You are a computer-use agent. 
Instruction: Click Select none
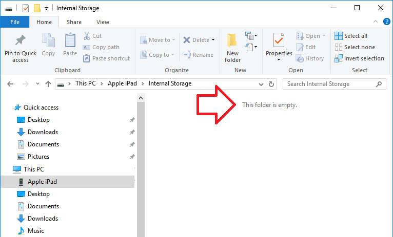click(x=355, y=47)
